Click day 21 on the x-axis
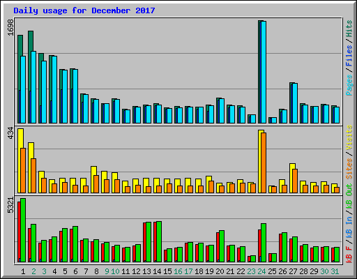 click(x=230, y=271)
